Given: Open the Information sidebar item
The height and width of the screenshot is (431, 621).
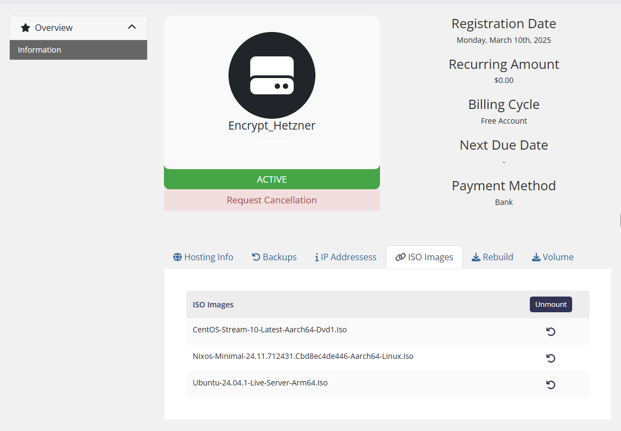Looking at the screenshot, I should (78, 50).
